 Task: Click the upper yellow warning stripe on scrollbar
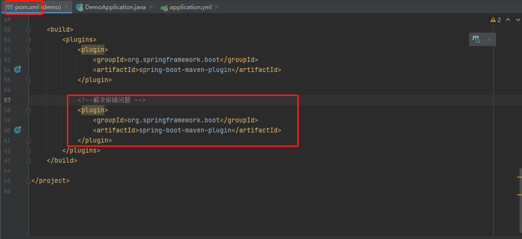pyautogui.click(x=519, y=177)
